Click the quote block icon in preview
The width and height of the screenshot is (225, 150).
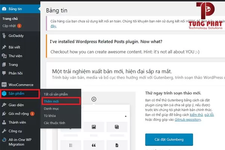(94, 145)
